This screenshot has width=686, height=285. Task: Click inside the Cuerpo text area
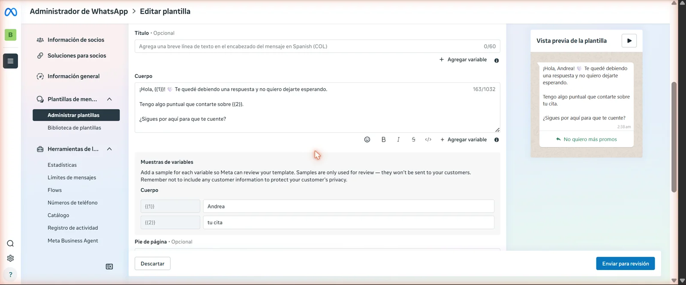[x=317, y=107]
